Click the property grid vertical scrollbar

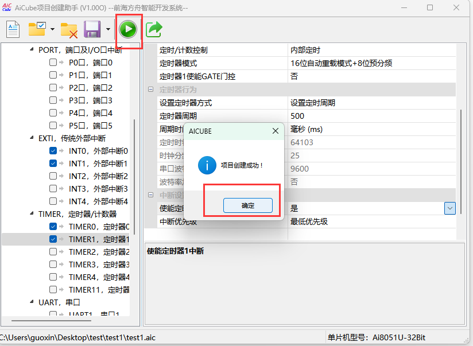pos(460,162)
